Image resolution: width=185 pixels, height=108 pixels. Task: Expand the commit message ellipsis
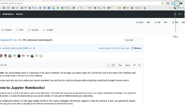[x=30, y=48]
